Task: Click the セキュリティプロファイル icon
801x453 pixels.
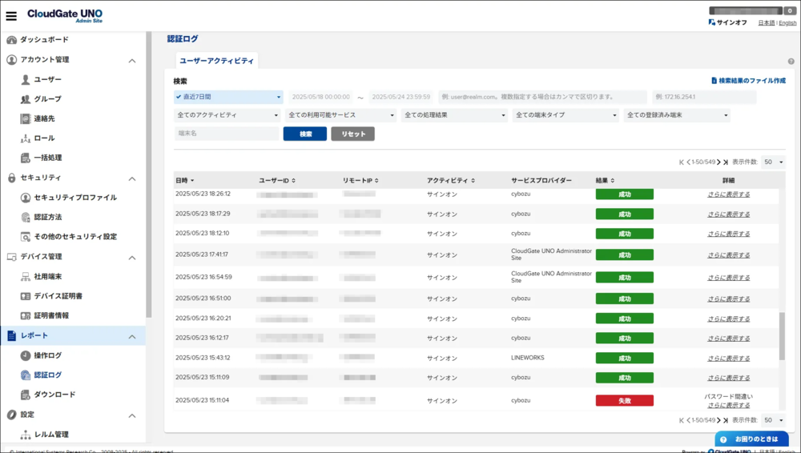Action: [26, 198]
